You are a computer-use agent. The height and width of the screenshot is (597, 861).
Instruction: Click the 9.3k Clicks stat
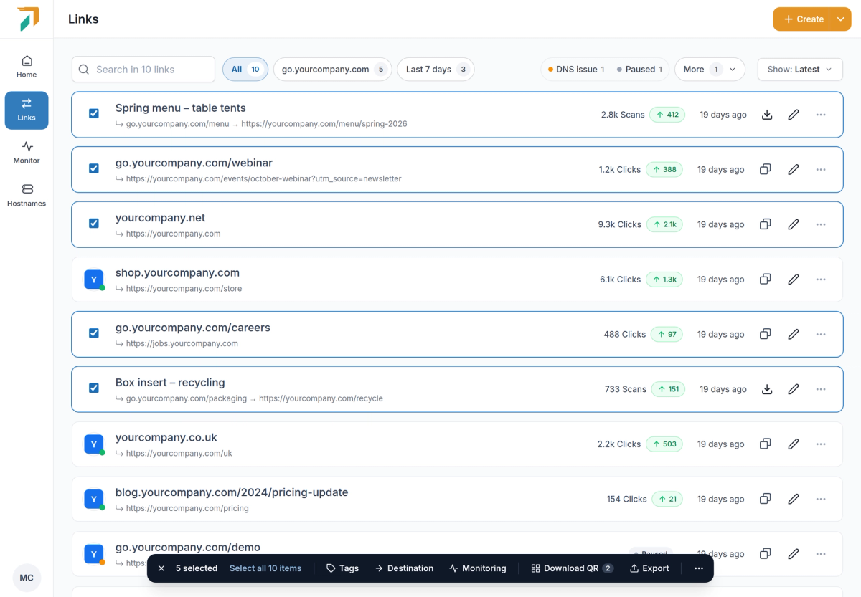click(x=619, y=224)
